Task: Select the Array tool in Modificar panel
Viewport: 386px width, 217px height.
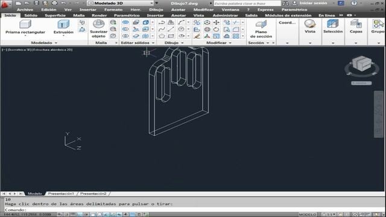Action: point(236,36)
